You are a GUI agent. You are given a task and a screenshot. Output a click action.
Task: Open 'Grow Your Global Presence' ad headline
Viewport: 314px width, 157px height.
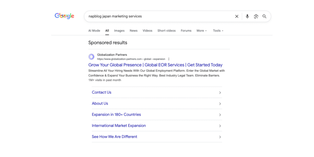point(155,65)
